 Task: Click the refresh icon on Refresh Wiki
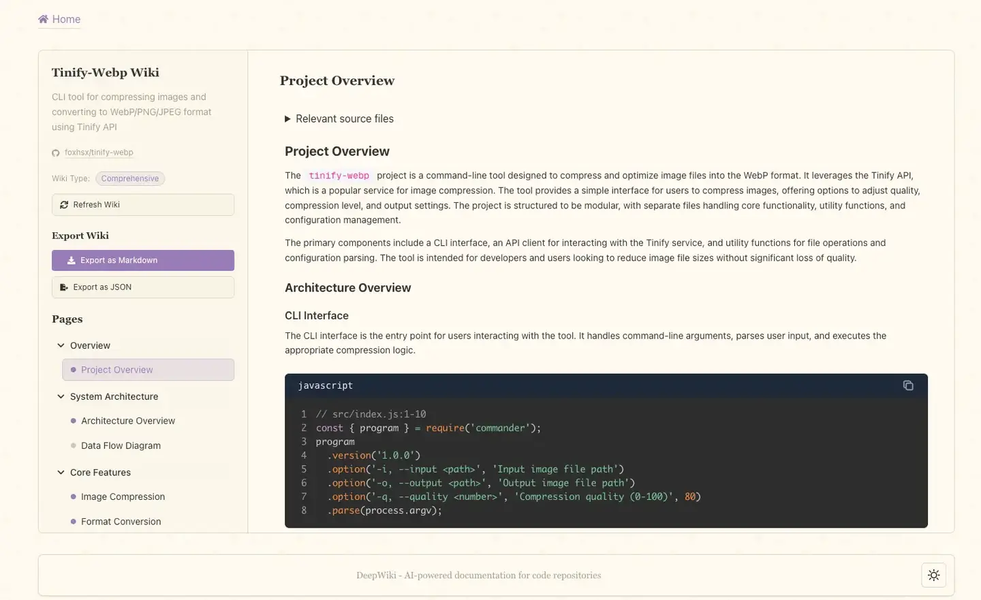pos(64,205)
